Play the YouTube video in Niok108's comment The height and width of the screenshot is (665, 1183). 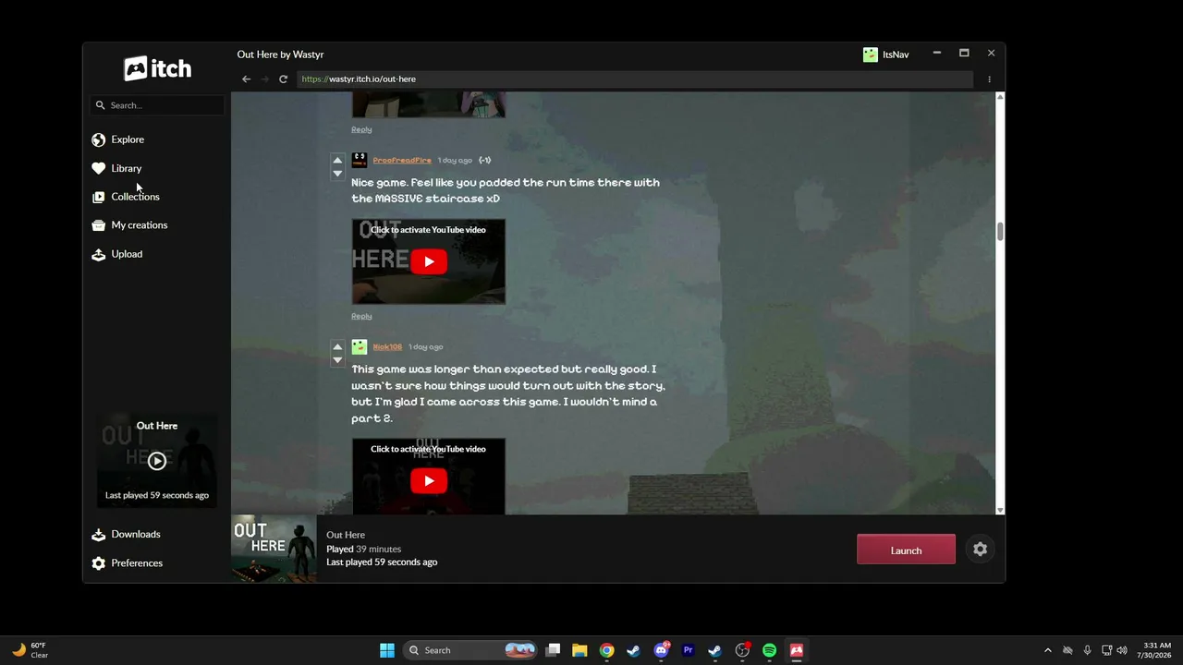428,480
